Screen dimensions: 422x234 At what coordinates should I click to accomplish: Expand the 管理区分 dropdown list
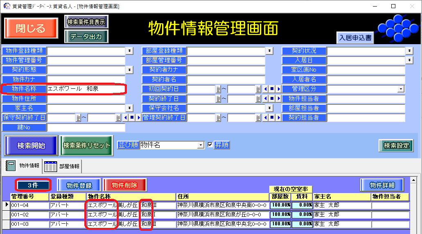click(401, 89)
